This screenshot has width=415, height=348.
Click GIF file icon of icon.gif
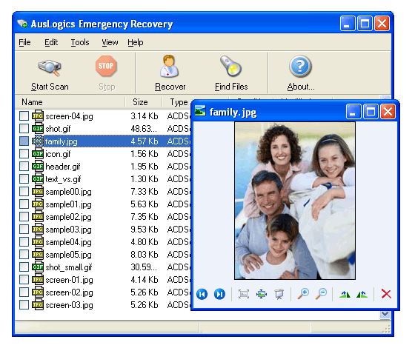coord(38,154)
